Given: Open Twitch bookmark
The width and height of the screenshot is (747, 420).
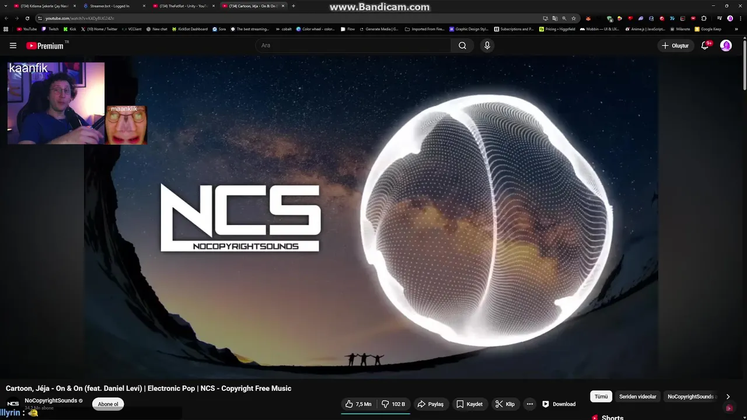Looking at the screenshot, I should click(50, 29).
